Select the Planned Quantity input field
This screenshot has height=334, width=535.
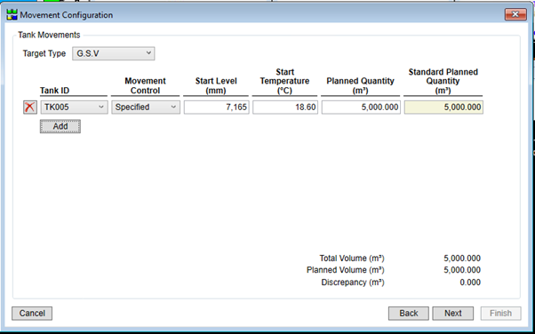(x=361, y=107)
